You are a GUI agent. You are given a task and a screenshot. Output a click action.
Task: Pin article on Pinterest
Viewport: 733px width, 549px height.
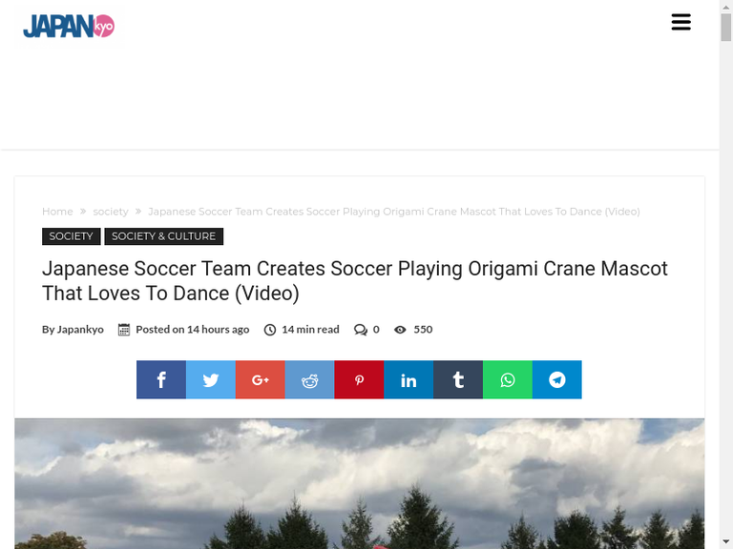pos(359,379)
